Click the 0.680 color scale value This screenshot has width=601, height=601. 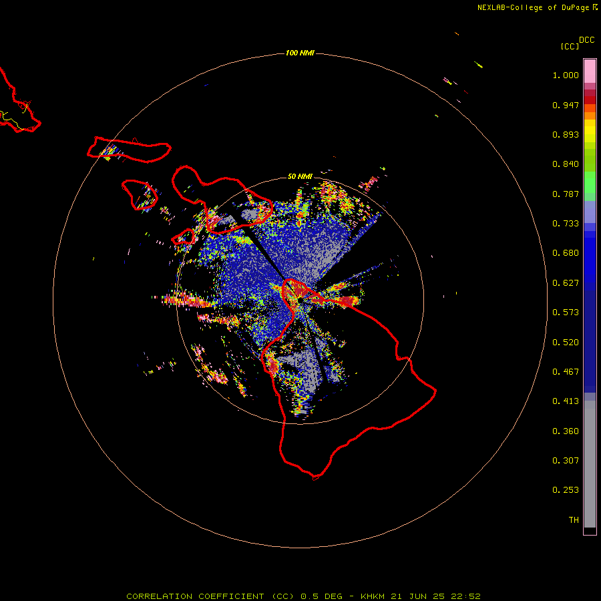pyautogui.click(x=566, y=253)
